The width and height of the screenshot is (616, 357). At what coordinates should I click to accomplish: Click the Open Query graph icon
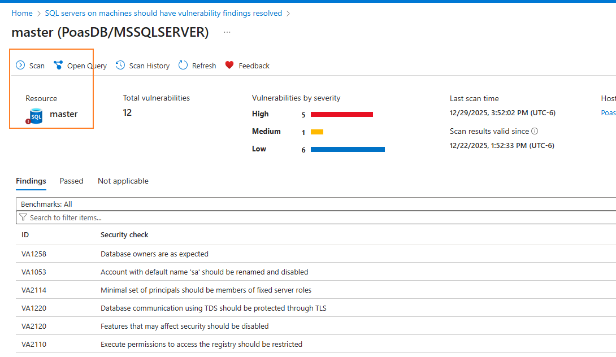pyautogui.click(x=58, y=65)
